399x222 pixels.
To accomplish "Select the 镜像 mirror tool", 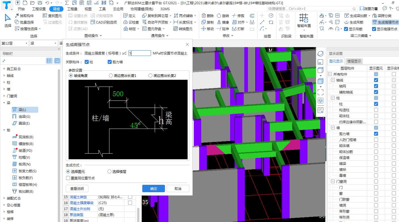I will pos(223,22).
